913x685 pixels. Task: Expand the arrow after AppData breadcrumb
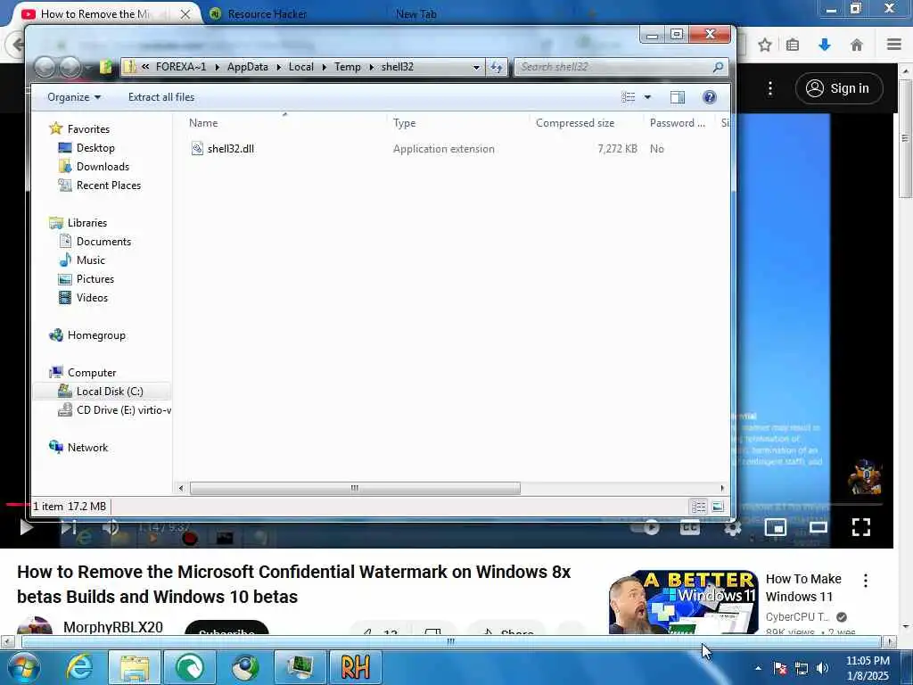pos(278,67)
